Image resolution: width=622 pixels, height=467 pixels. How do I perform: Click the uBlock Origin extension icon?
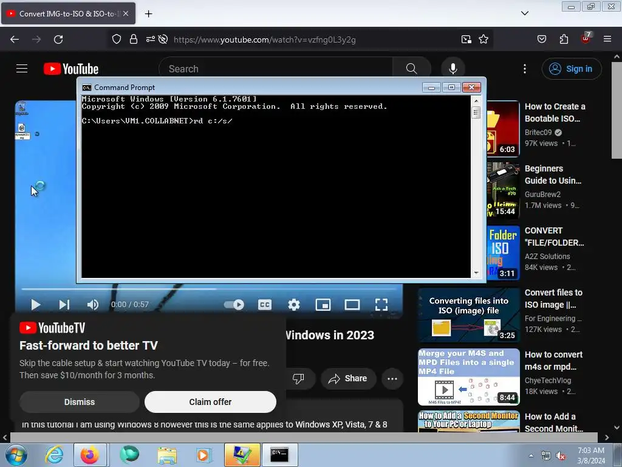click(586, 38)
